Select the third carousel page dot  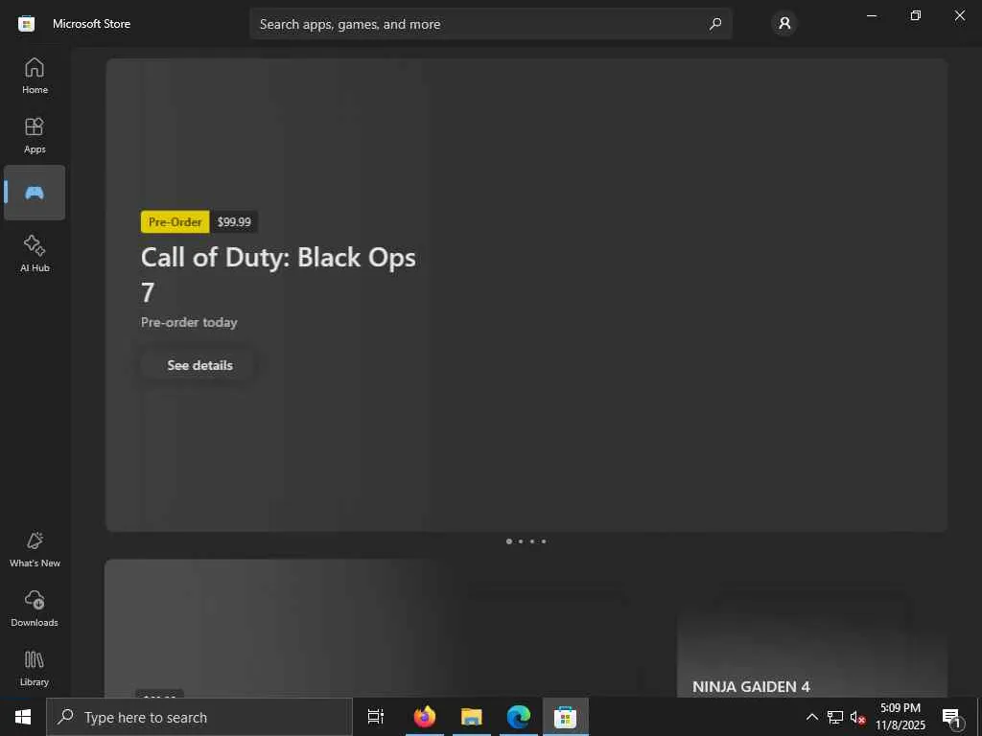coord(531,541)
